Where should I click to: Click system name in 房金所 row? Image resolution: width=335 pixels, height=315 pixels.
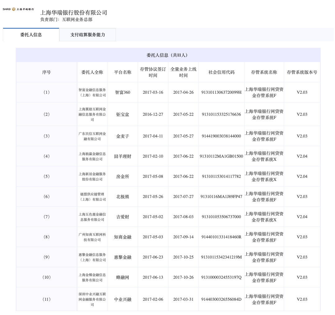coord(264,177)
